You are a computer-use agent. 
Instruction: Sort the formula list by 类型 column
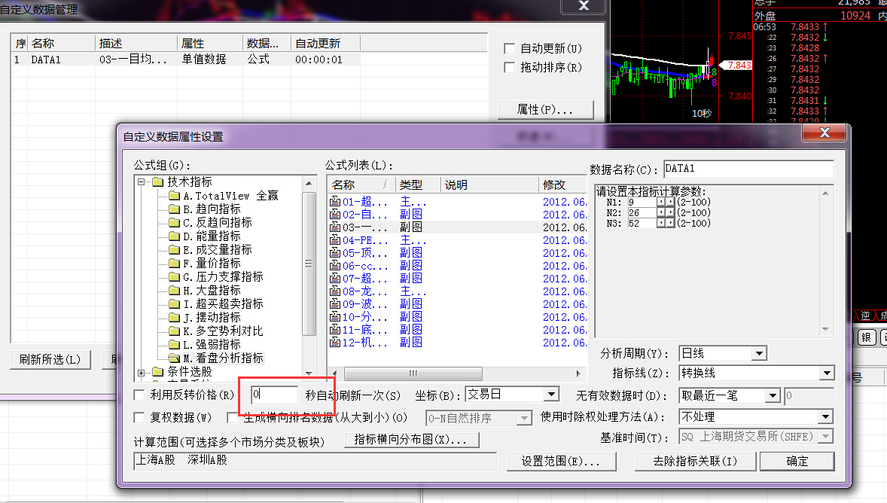417,184
